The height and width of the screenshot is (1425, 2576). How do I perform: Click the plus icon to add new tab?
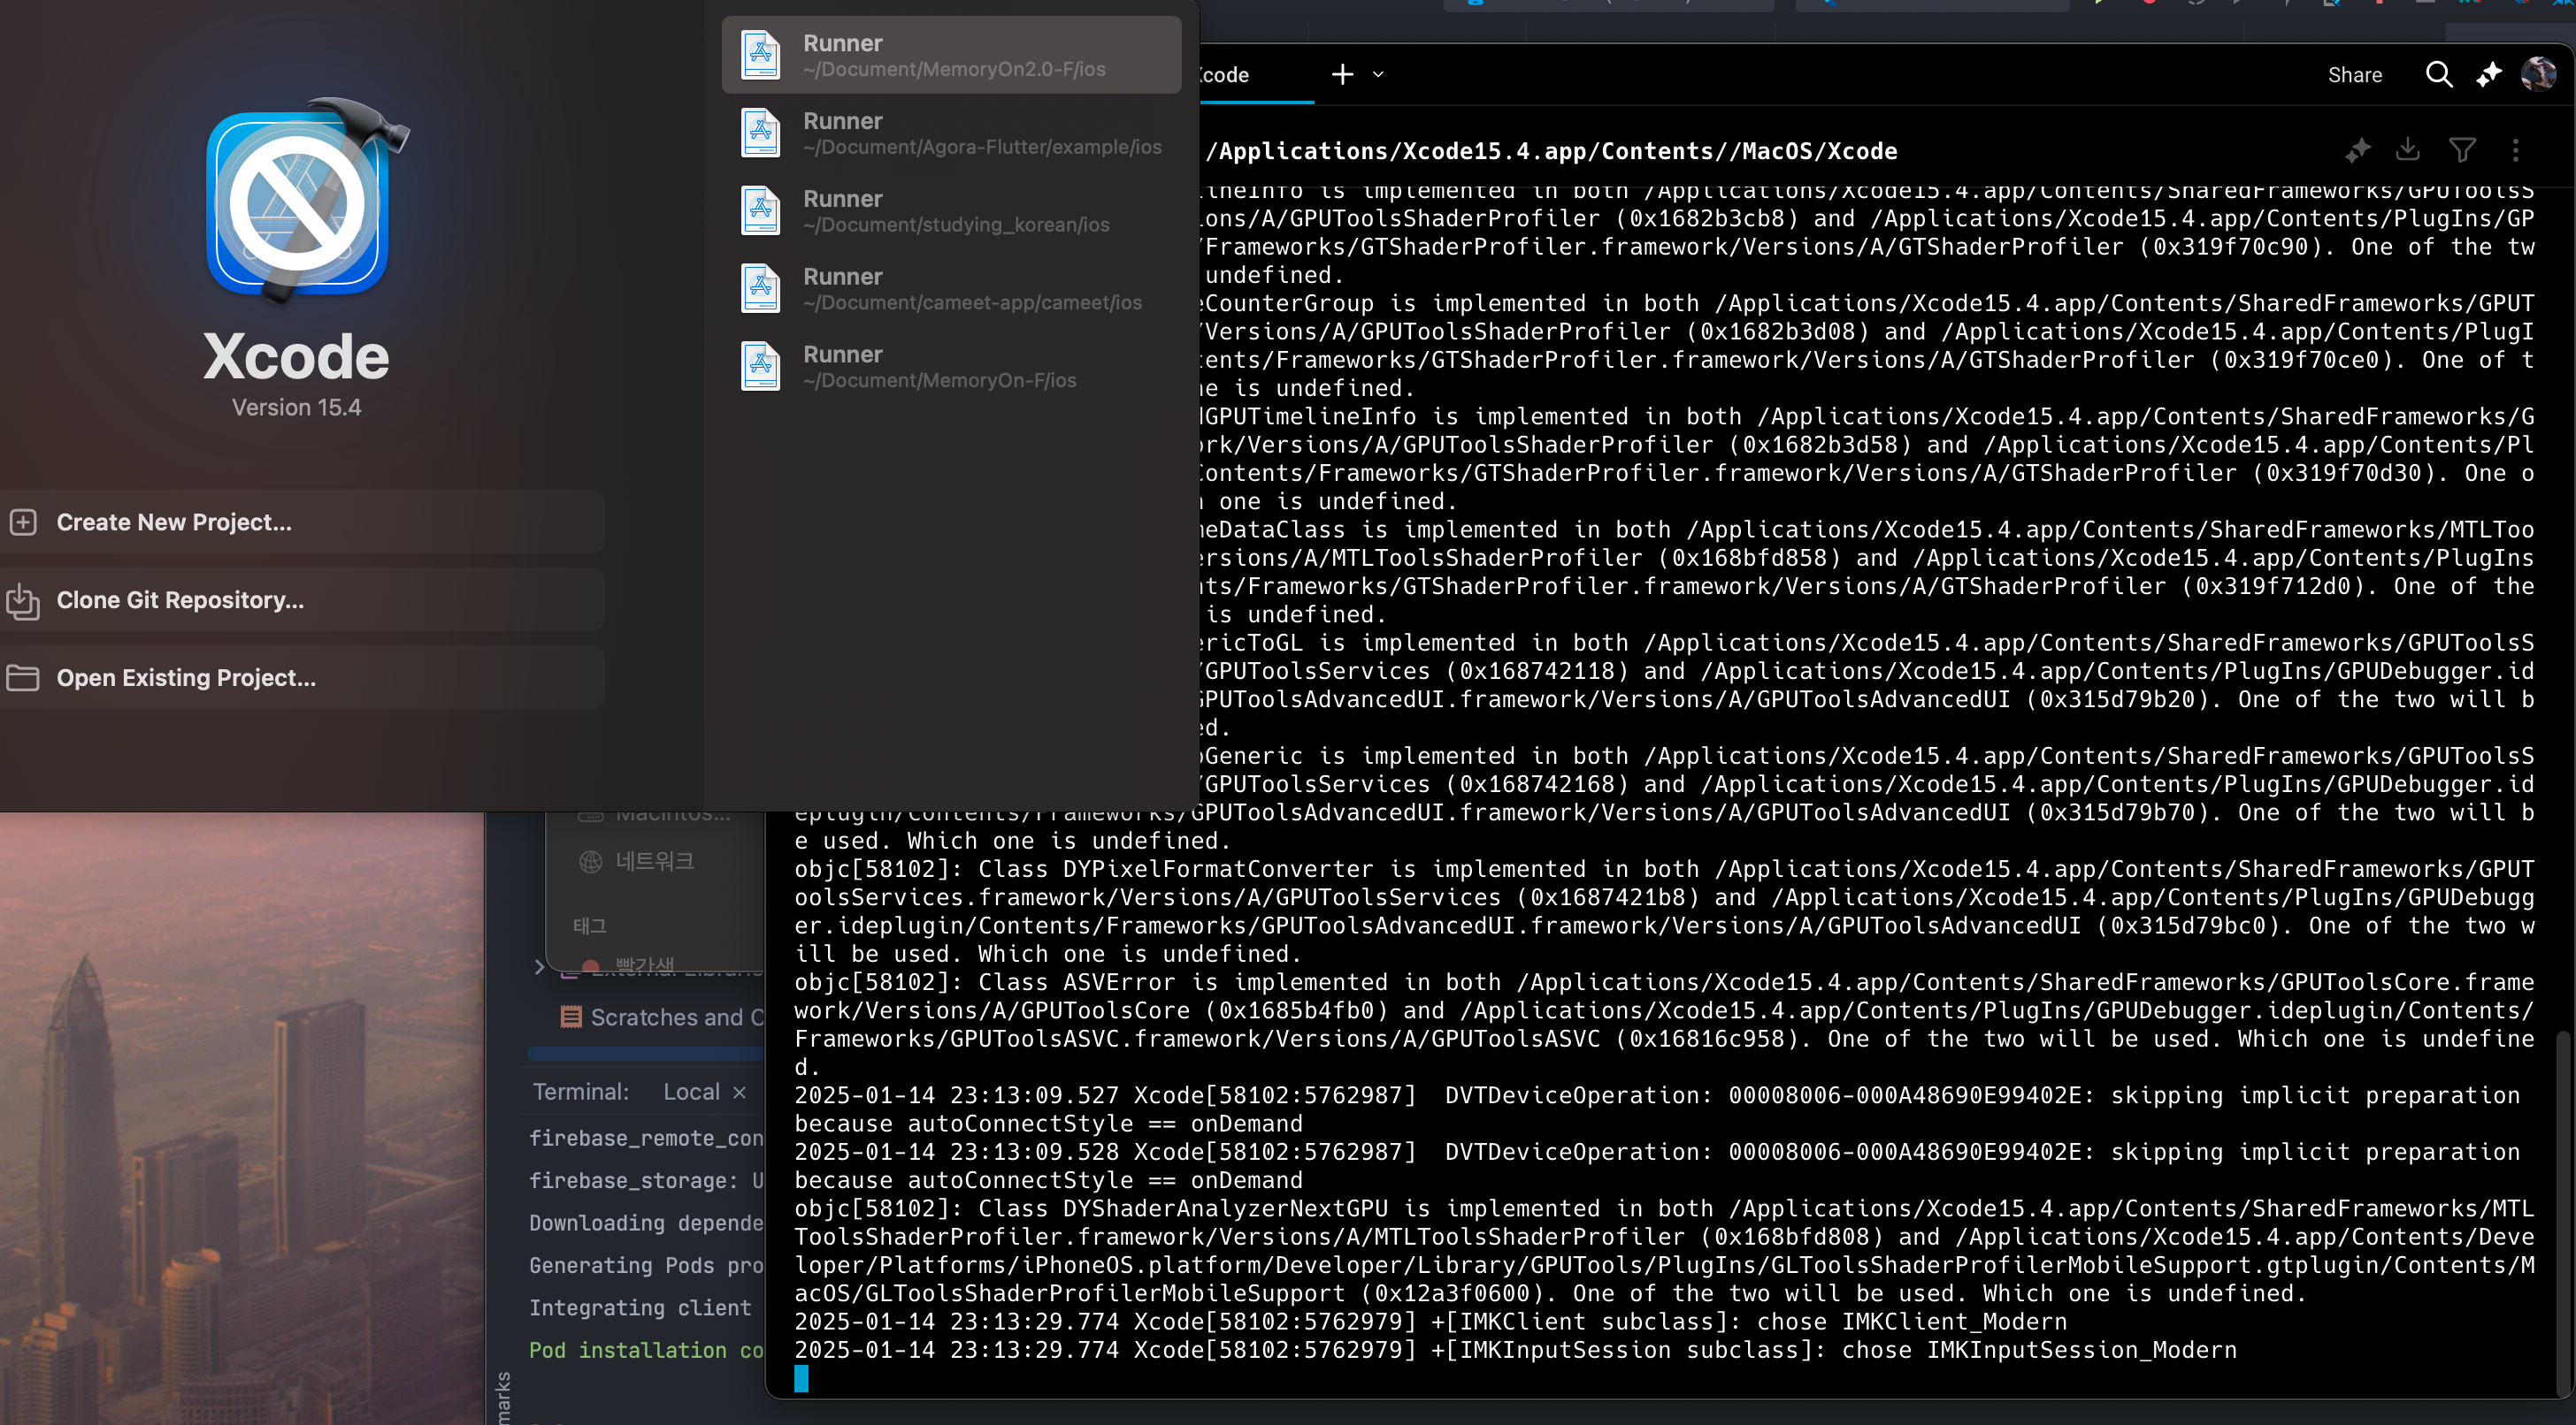click(1342, 75)
